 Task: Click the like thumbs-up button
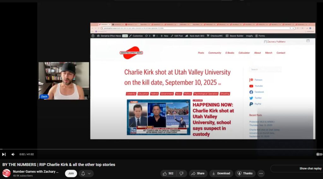tap(168, 173)
